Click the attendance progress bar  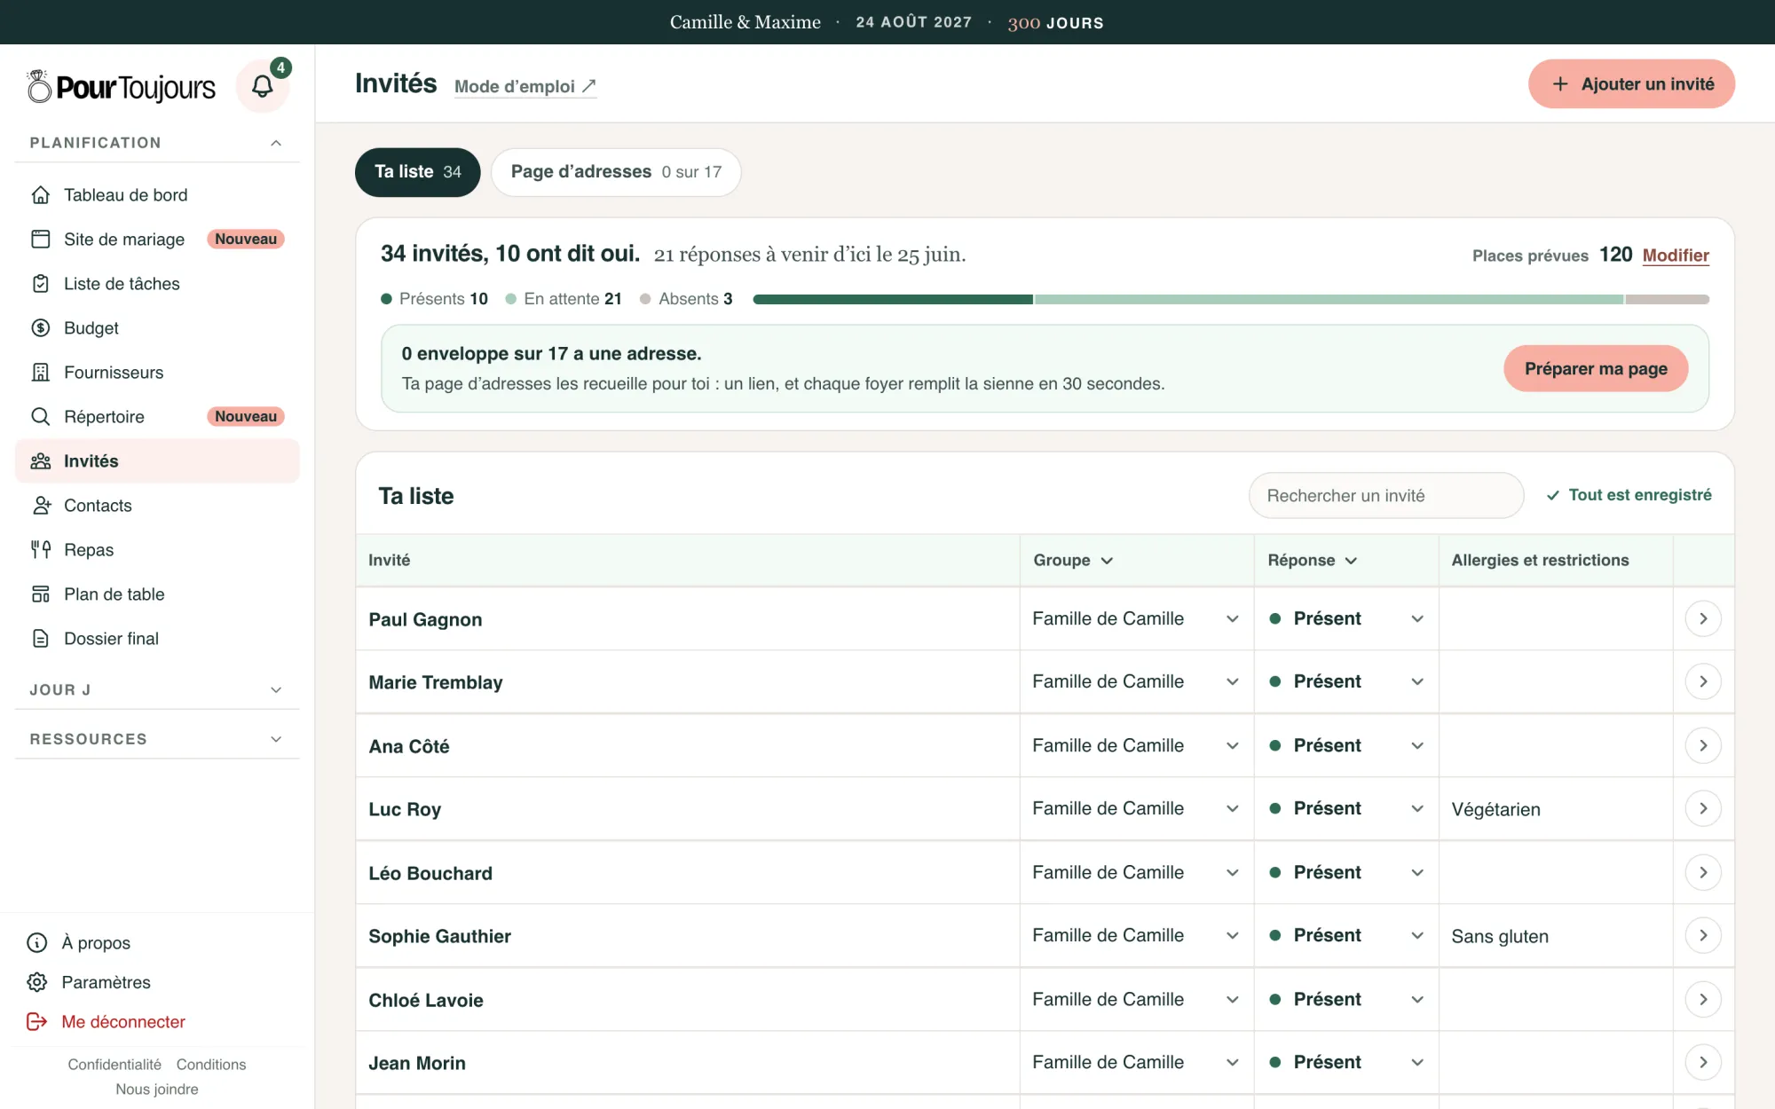coord(1231,300)
